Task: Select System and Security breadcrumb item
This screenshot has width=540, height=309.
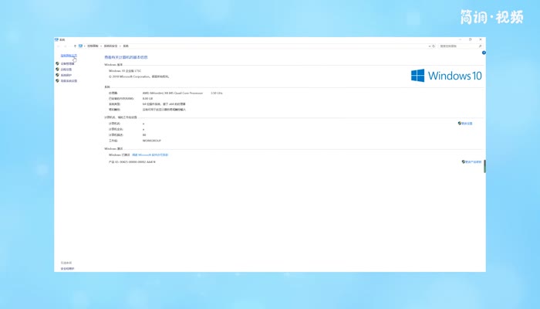Action: [111, 46]
